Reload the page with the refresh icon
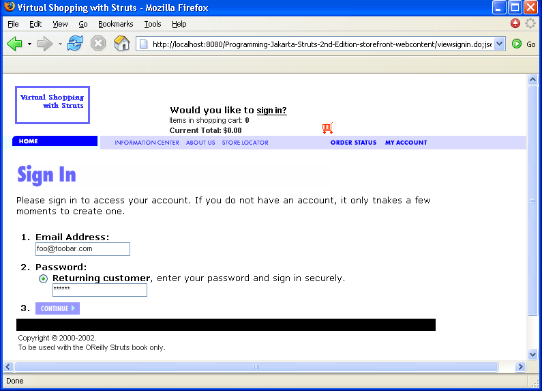Viewport: 542px width, 391px height. pyautogui.click(x=75, y=44)
